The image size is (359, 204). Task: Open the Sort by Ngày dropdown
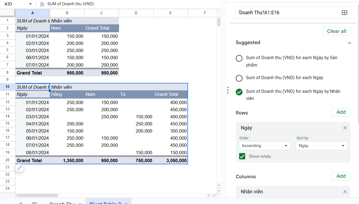[322, 146]
